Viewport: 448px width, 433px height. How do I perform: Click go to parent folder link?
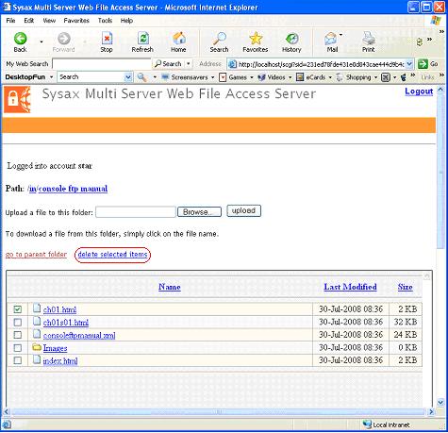point(36,255)
